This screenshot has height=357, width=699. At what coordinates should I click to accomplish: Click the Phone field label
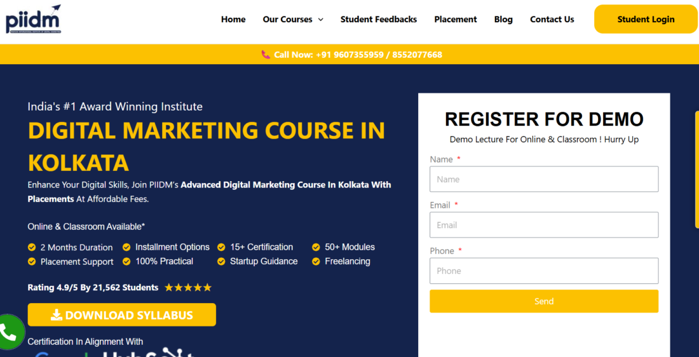pyautogui.click(x=442, y=251)
